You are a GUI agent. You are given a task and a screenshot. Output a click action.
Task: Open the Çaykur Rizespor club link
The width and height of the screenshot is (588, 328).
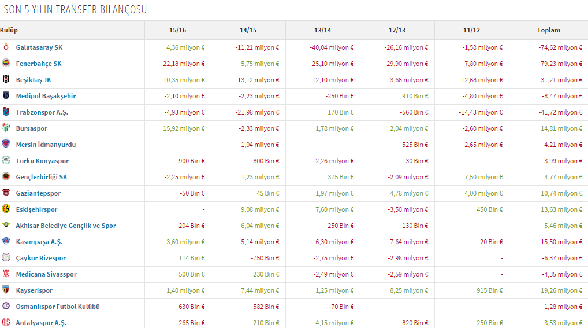pyautogui.click(x=41, y=258)
